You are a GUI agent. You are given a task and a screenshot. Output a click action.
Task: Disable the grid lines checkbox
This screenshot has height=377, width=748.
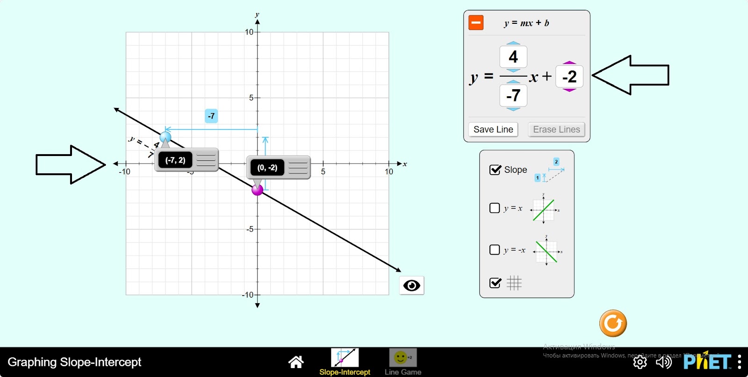point(495,283)
